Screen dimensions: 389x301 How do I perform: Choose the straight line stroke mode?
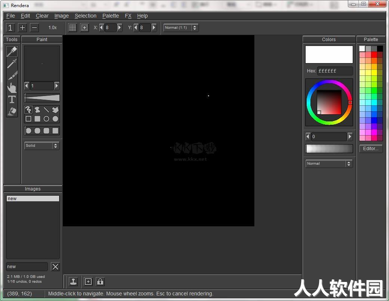click(x=46, y=110)
